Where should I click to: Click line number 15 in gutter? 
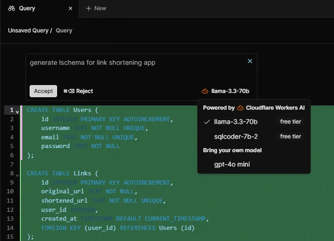tap(10, 237)
